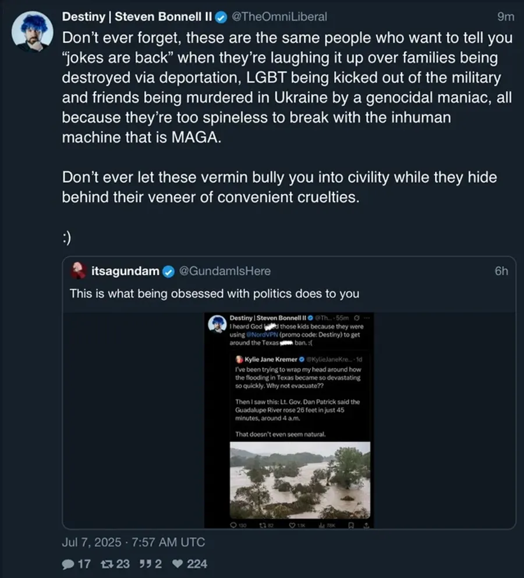Open @GundamIsHere's profile via the handle
Viewport: 524px width, 578px height.
pos(226,271)
